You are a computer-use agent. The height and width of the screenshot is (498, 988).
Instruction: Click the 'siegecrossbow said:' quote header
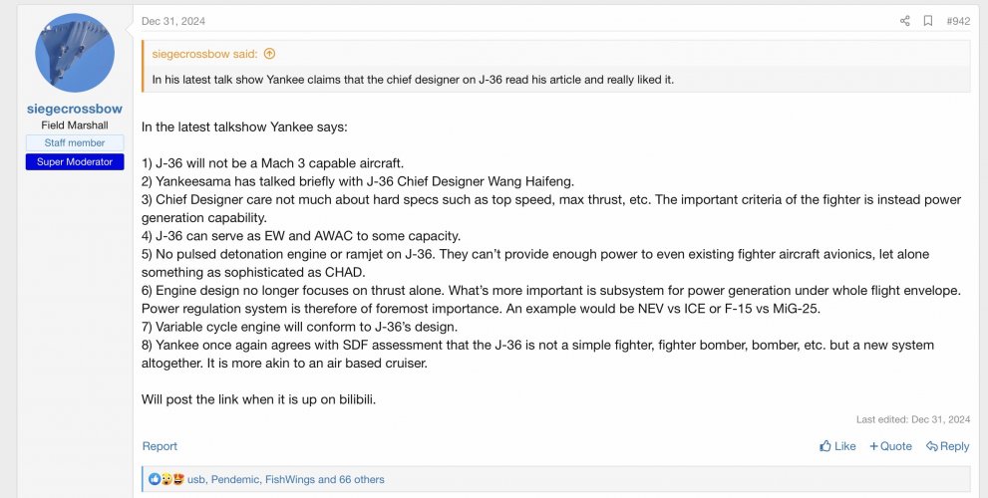[204, 54]
